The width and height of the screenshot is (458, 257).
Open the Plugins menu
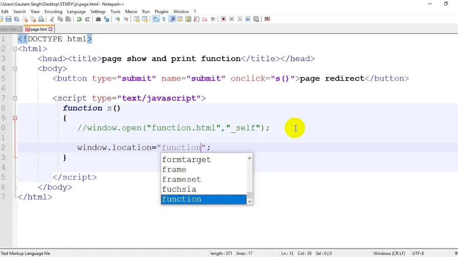(162, 11)
